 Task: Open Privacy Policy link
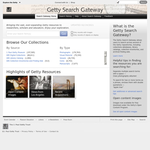[27, 131]
